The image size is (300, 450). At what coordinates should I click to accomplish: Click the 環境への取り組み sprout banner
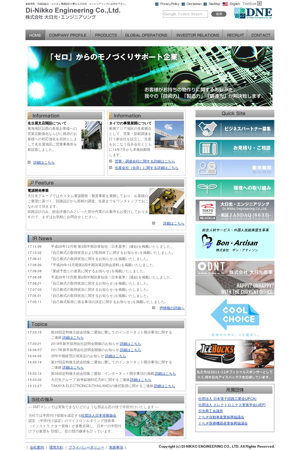[235, 188]
